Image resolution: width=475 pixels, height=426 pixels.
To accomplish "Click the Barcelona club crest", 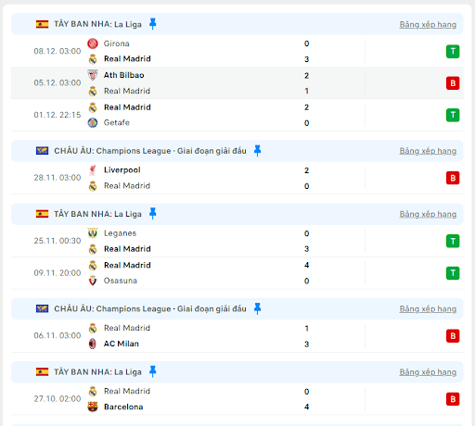I will point(93,407).
